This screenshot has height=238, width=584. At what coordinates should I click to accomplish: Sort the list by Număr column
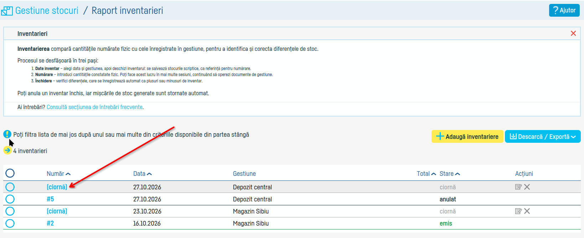58,174
